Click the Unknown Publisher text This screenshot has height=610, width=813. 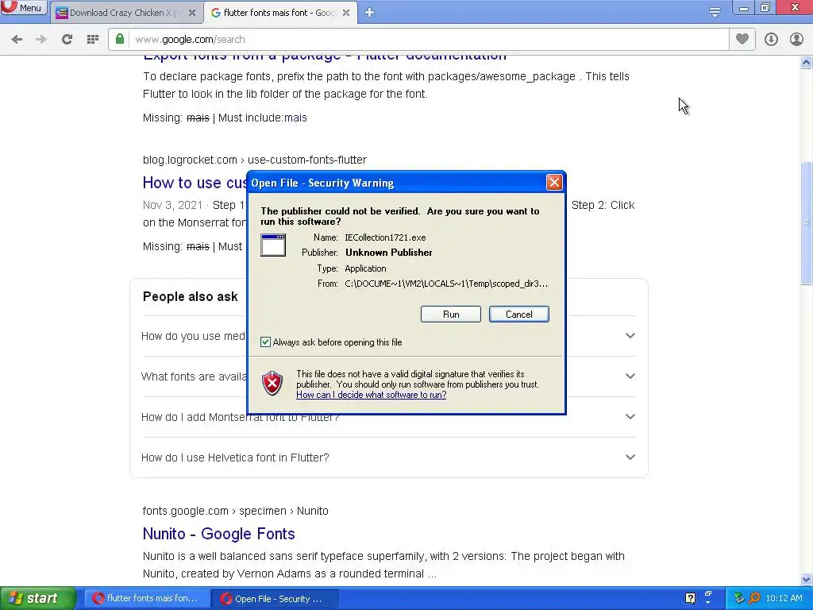pos(389,253)
